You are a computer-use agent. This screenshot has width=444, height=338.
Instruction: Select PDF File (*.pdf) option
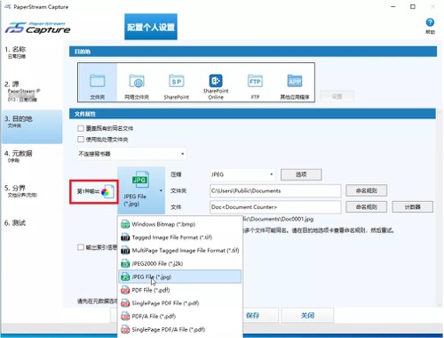pos(180,290)
